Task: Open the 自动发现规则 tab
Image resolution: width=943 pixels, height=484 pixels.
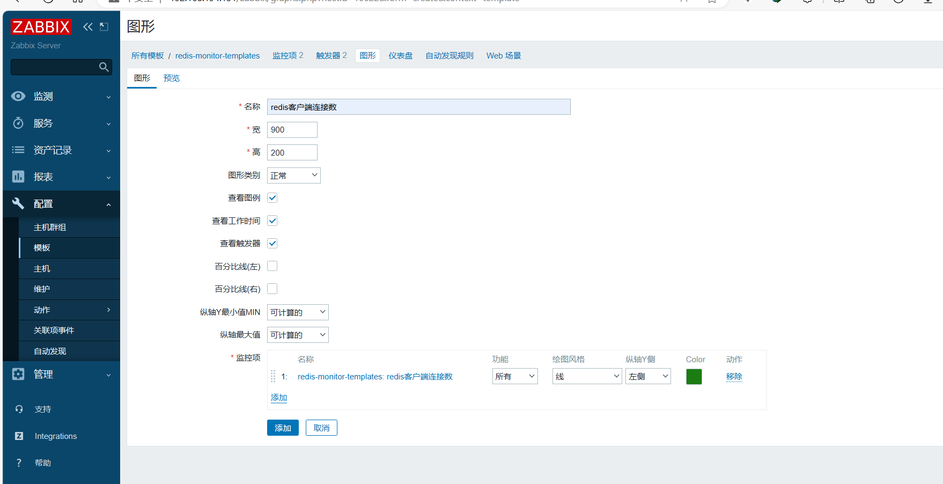Action: (x=450, y=56)
